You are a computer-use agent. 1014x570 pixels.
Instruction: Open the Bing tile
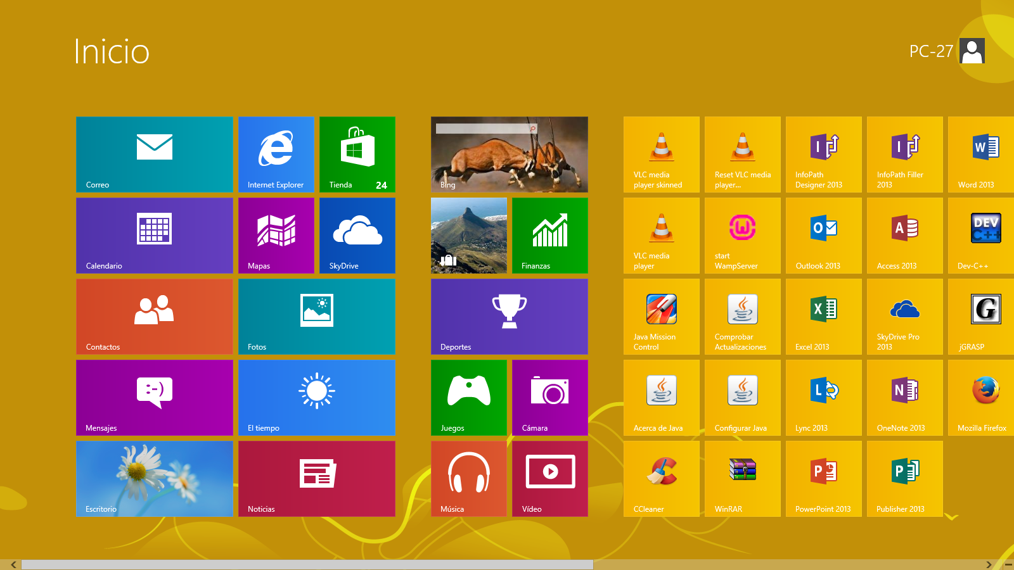pos(510,155)
